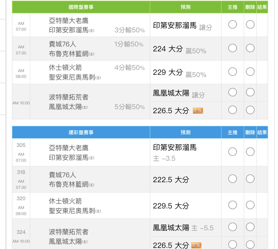Click game number 305

(21, 145)
